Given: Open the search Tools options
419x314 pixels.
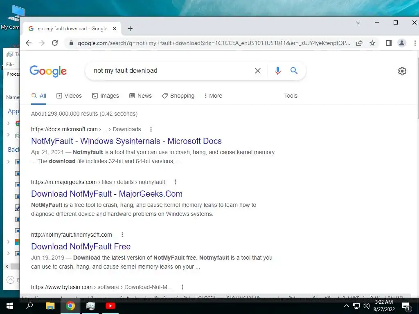Looking at the screenshot, I should tap(291, 96).
